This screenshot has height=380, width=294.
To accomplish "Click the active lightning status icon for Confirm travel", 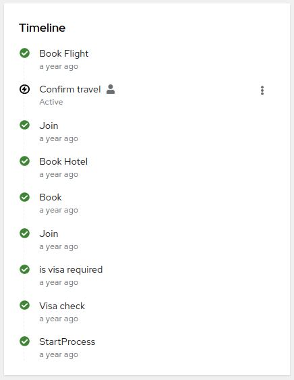I will (x=24, y=89).
